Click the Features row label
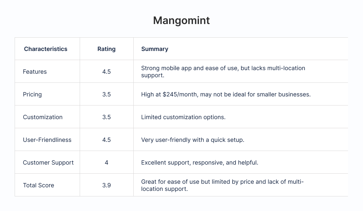The image size is (363, 211). tap(35, 72)
